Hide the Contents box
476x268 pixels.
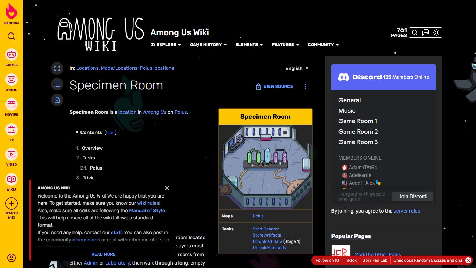click(110, 133)
